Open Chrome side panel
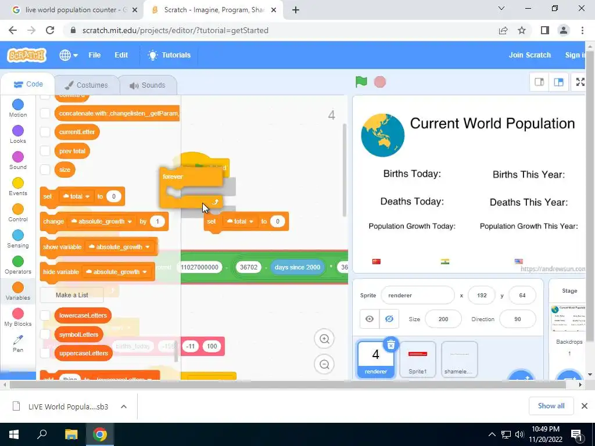The height and width of the screenshot is (446, 595). point(545,30)
